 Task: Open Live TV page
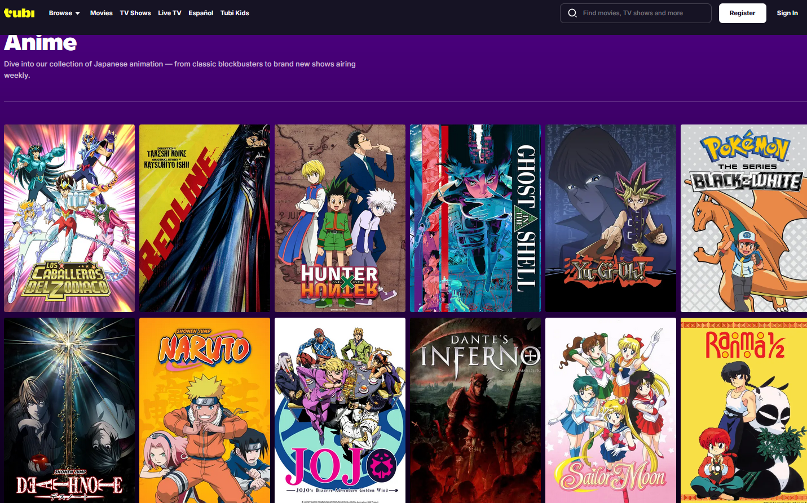[x=170, y=13]
